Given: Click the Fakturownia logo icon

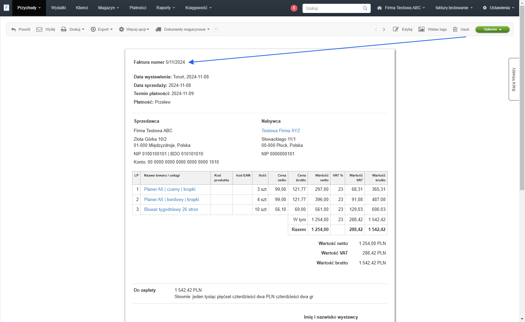Looking at the screenshot, I should click(6, 7).
